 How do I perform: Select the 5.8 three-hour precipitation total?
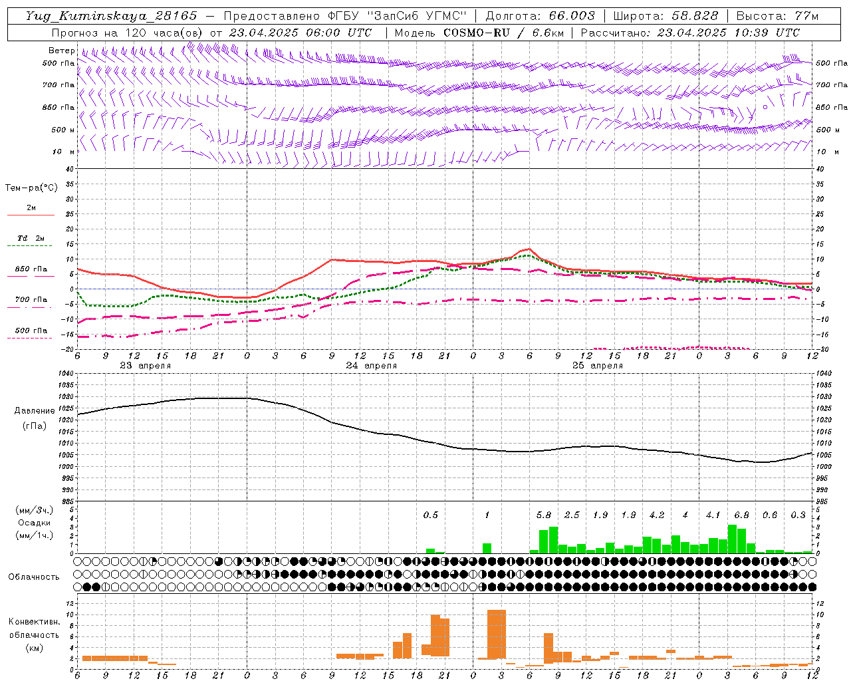click(544, 515)
